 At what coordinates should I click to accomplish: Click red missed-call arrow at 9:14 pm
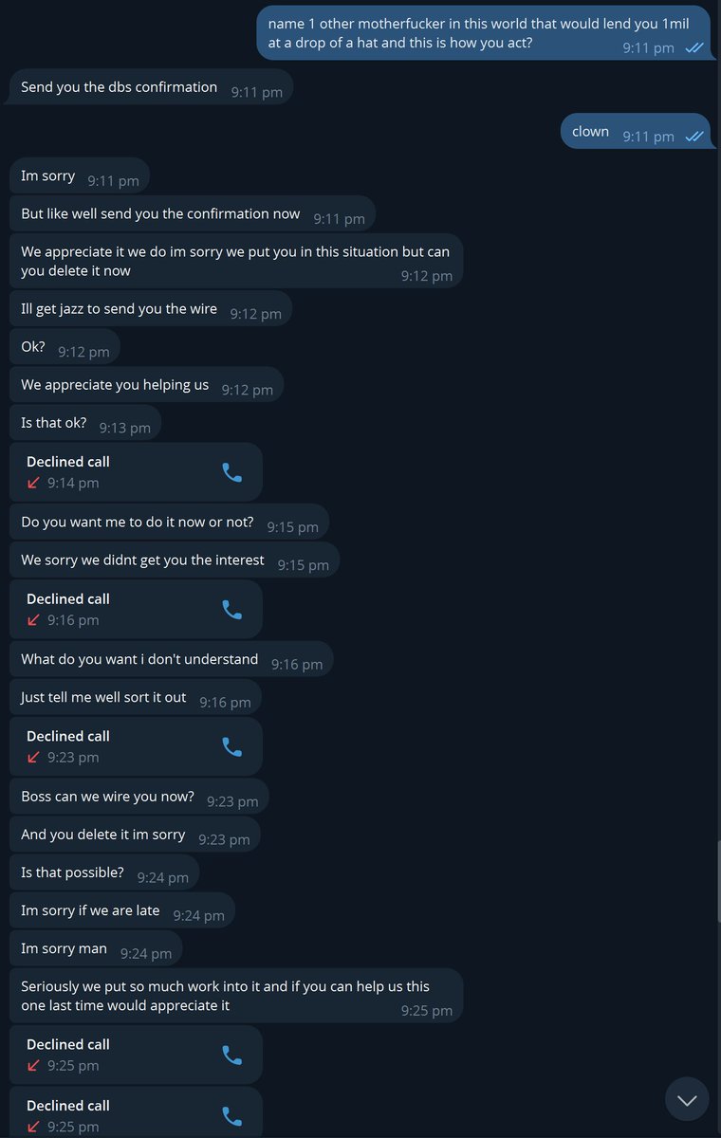click(x=33, y=483)
